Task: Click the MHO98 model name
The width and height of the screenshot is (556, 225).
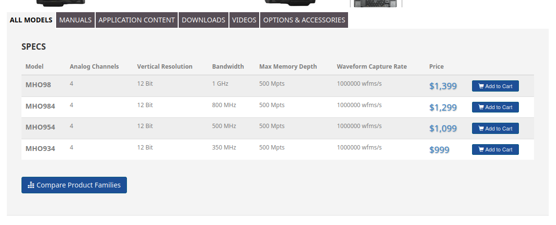Action: 38,85
